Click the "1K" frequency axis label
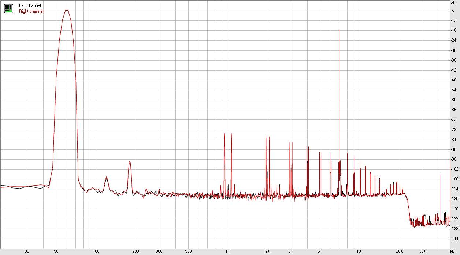Image resolution: width=460 pixels, height=255 pixels. click(x=227, y=251)
